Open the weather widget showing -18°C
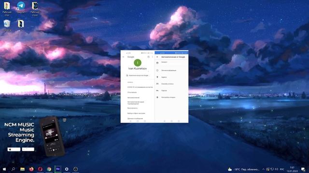 (243, 169)
